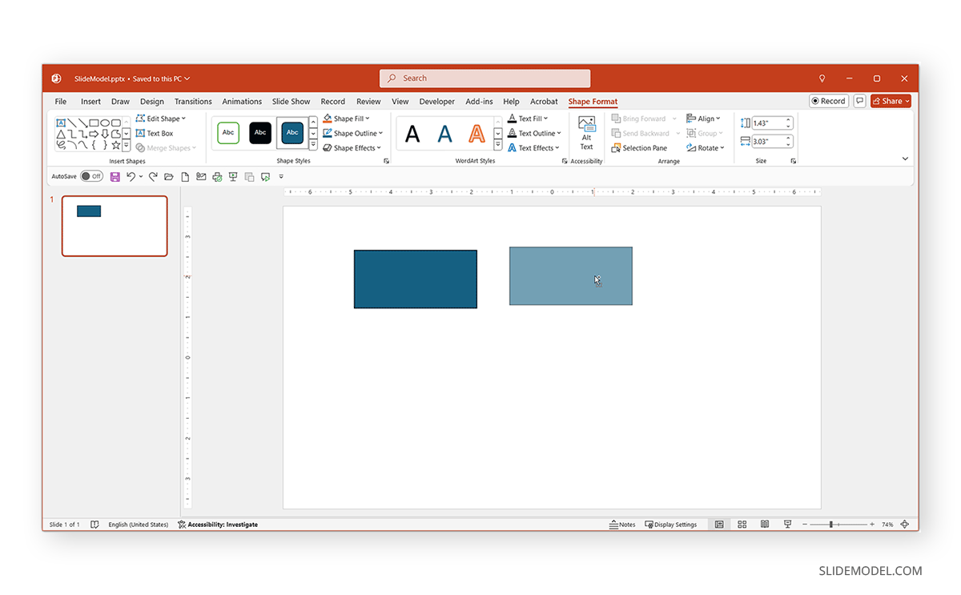Open Slide Sorter view from the status bar
Image resolution: width=961 pixels, height=595 pixels.
(x=742, y=524)
